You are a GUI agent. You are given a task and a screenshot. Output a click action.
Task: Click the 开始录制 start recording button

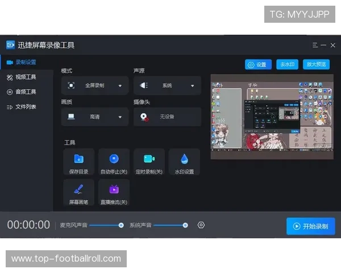coord(310,226)
